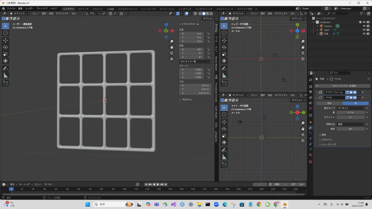
Task: Click the セグメント value slider field
Action: tap(351, 117)
